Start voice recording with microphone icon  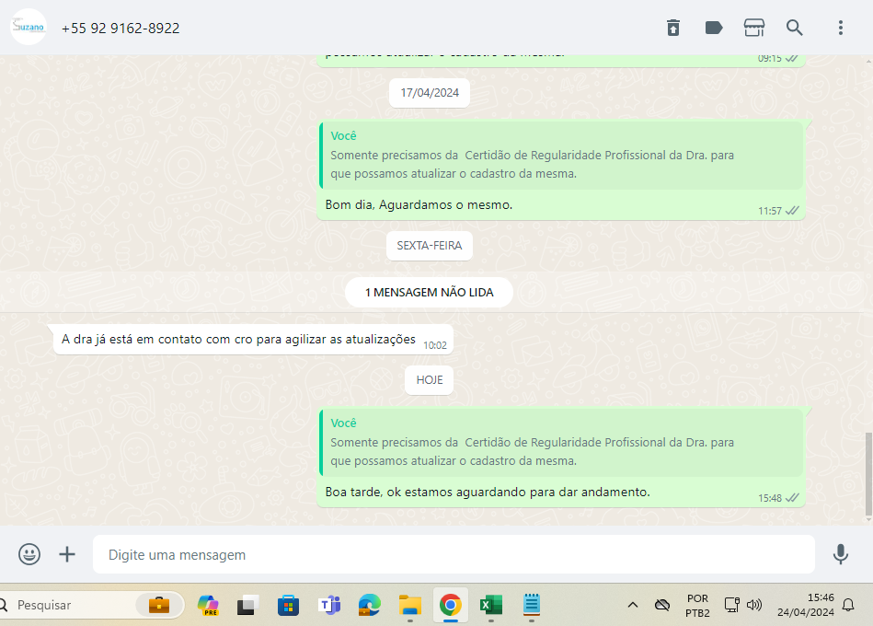[840, 554]
